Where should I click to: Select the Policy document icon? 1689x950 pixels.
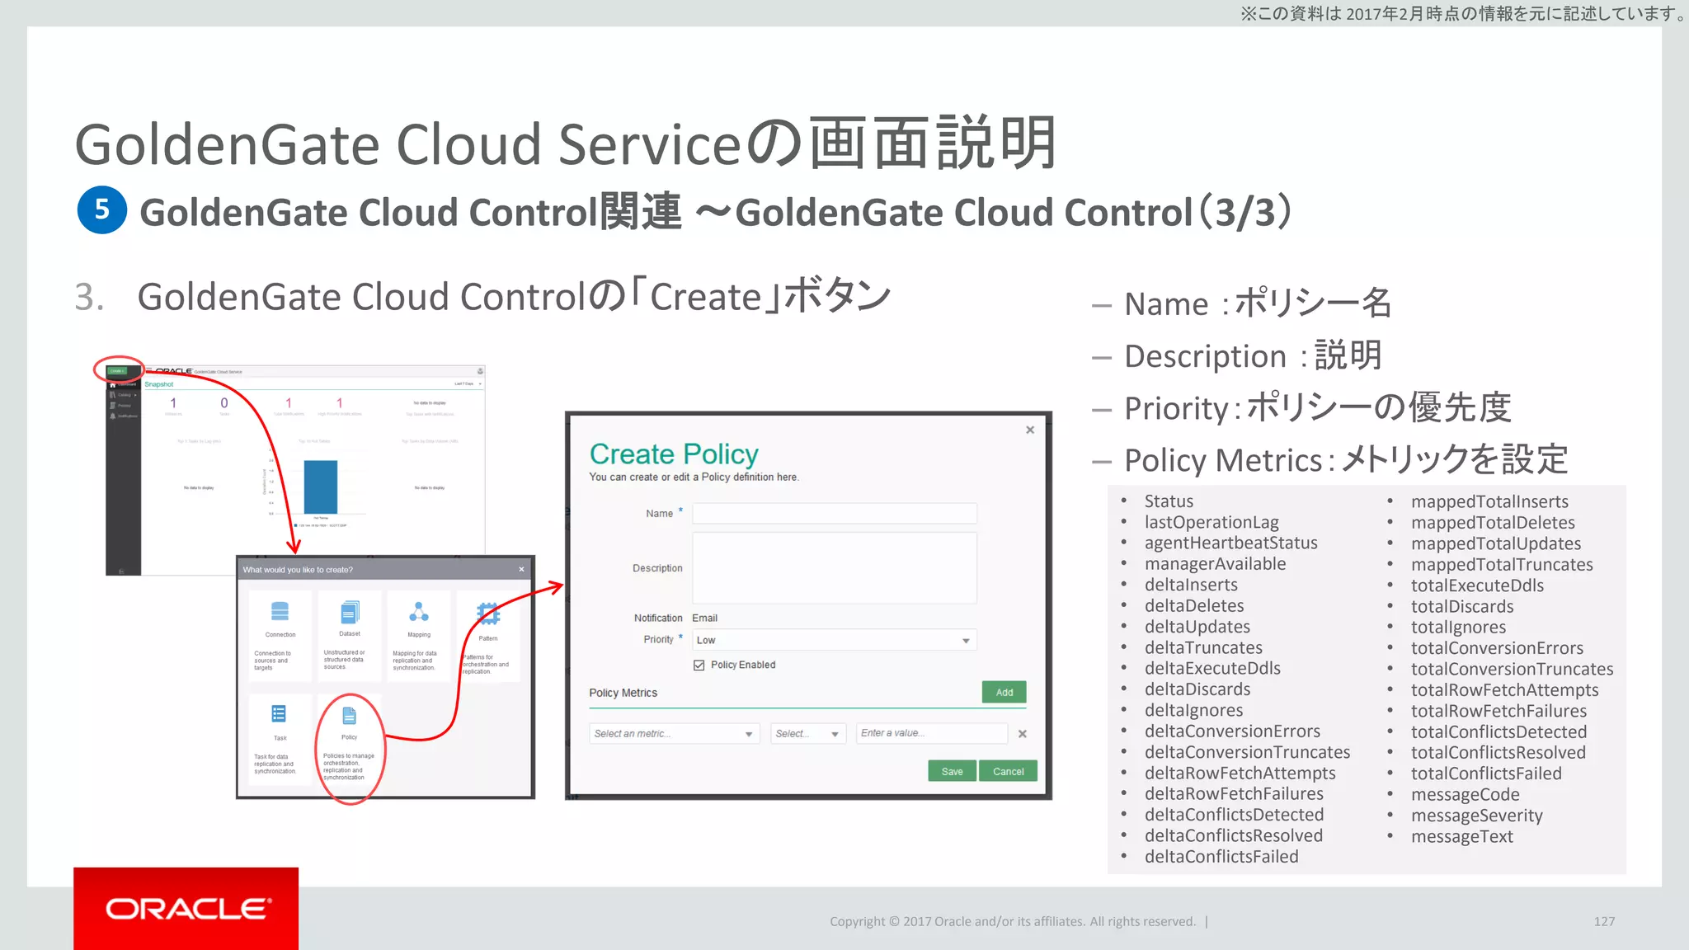tap(349, 715)
